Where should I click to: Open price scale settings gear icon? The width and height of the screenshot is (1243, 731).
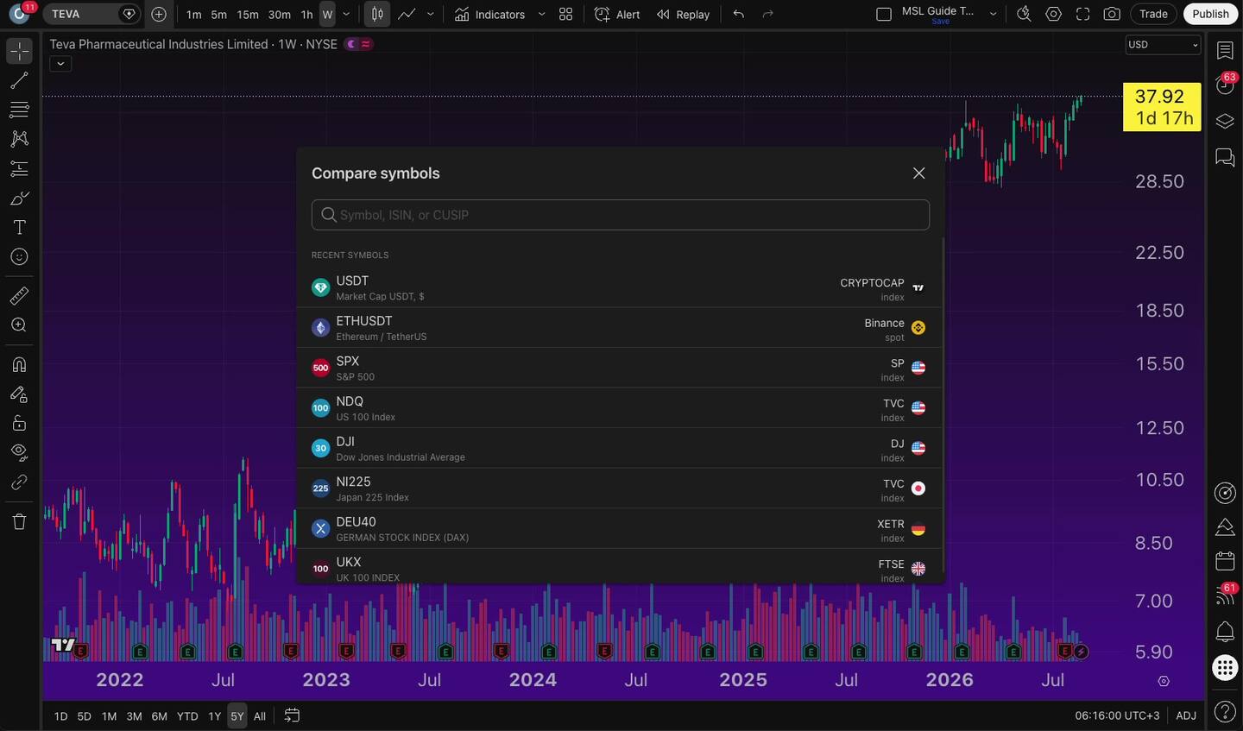pos(1164,681)
